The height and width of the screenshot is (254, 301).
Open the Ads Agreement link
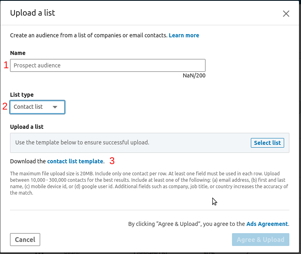coord(267,224)
